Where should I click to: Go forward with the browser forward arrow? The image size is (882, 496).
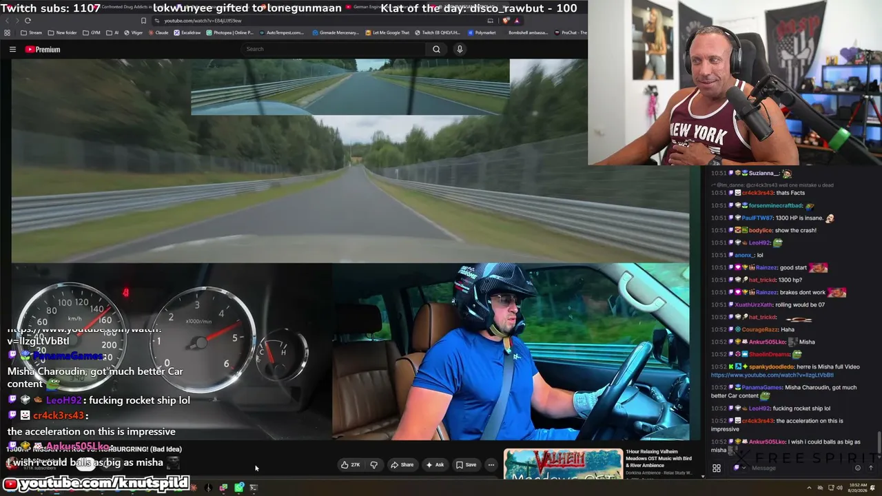(x=17, y=21)
